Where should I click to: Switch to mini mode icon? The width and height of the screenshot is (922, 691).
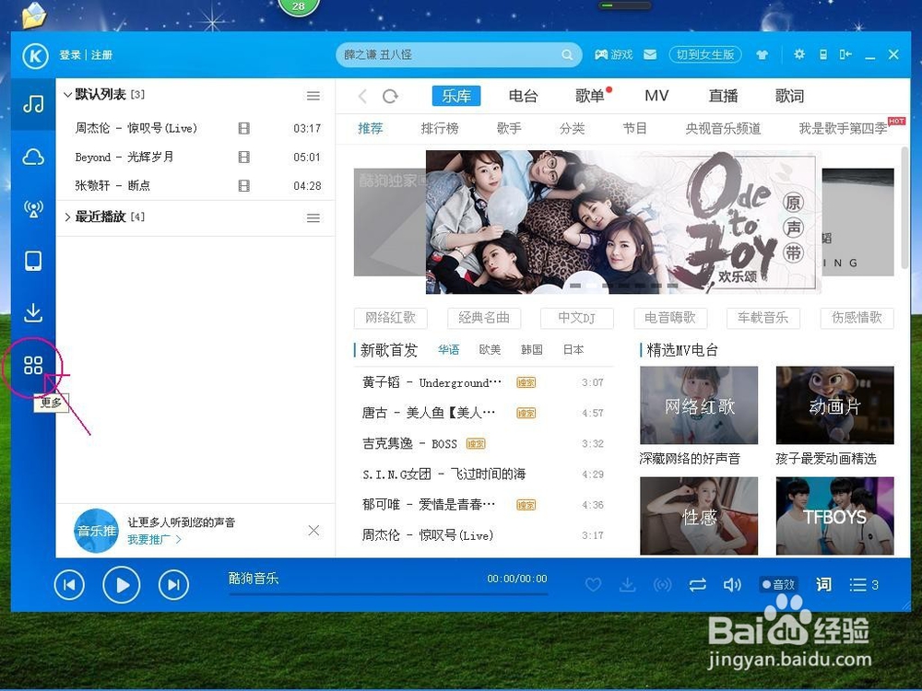[x=845, y=54]
